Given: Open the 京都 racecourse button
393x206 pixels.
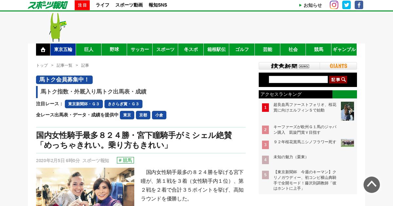Looking at the screenshot, I should (143, 115).
